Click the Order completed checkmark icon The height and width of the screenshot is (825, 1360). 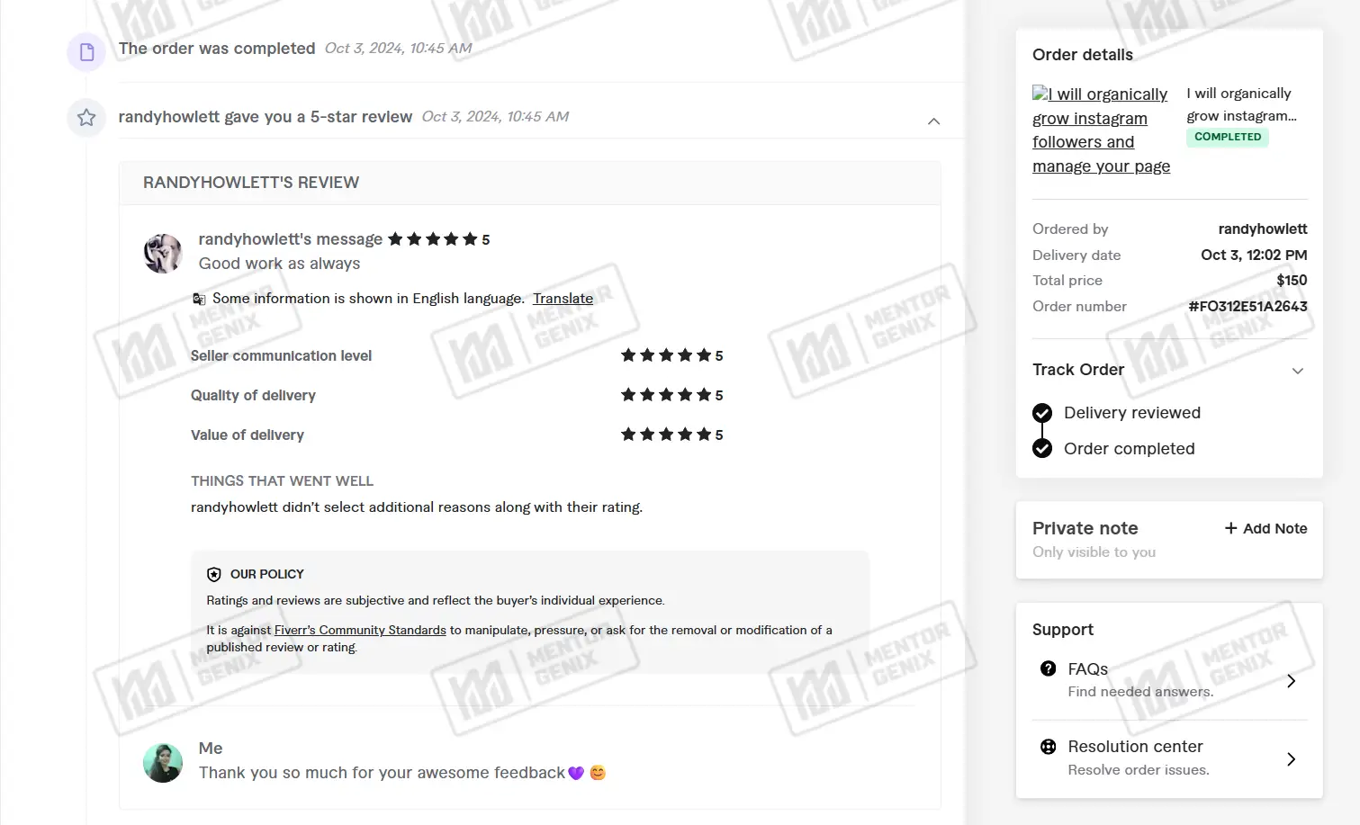[1042, 448]
